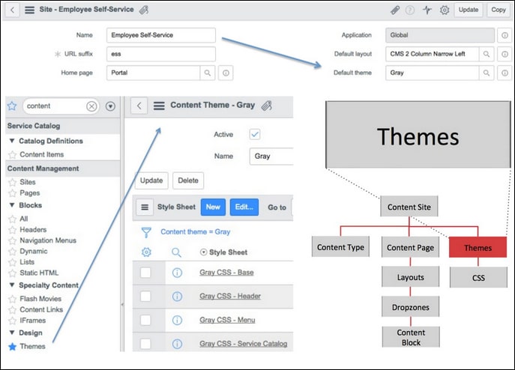Viewport: 515px width, 370px height.
Task: Open navigator filter dropdown arrow
Action: [x=110, y=106]
